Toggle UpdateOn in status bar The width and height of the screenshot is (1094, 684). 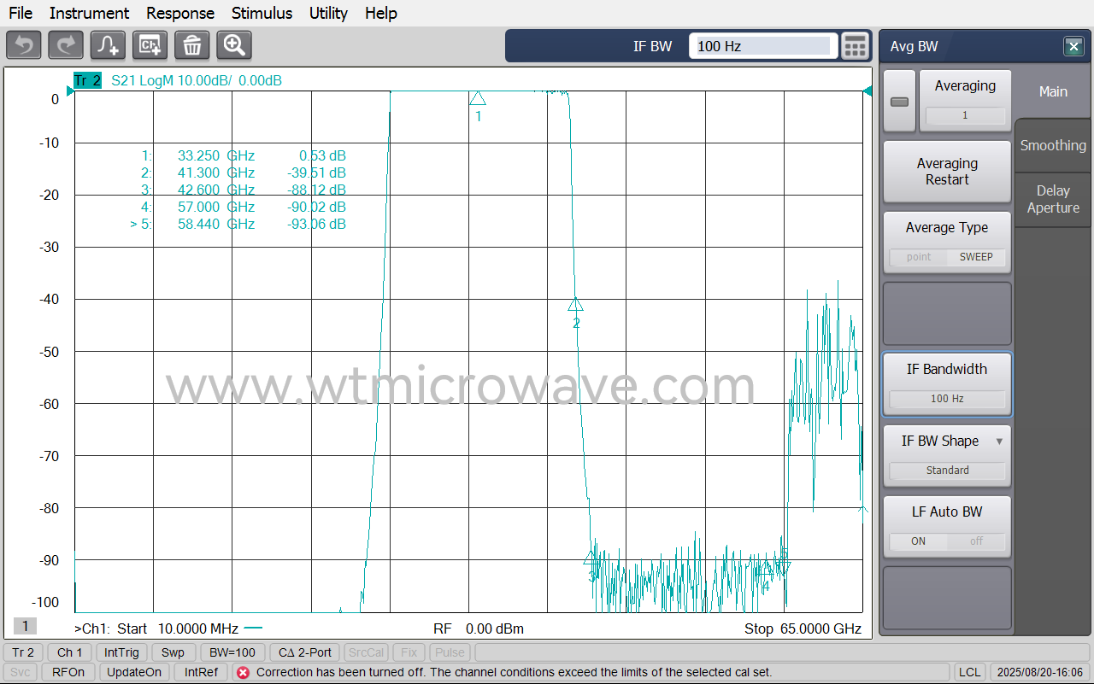(x=134, y=672)
